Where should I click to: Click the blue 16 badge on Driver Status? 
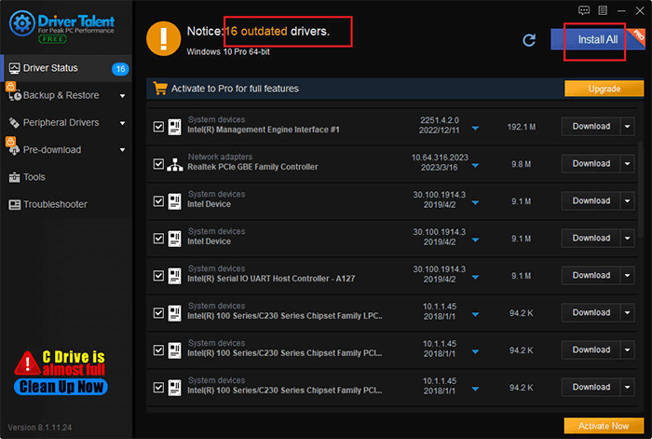120,69
